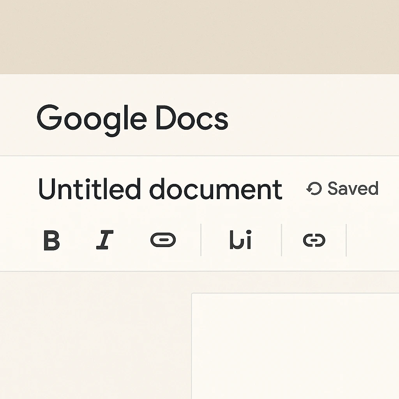Click the 'Docs' word in the header
This screenshot has height=399, width=399.
tap(192, 118)
